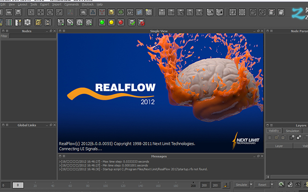Click the stacked layers grid fluid icon
Image resolution: width=308 pixels, height=192 pixels.
click(83, 12)
